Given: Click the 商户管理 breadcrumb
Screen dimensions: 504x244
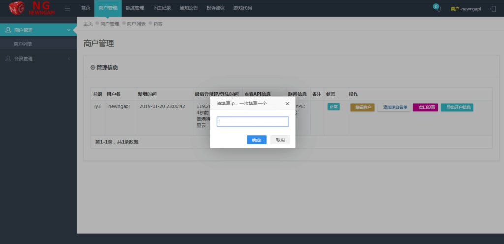Looking at the screenshot, I should coord(110,24).
